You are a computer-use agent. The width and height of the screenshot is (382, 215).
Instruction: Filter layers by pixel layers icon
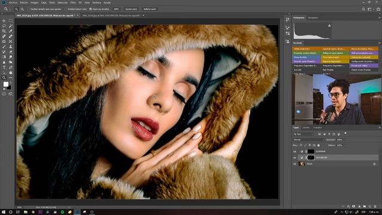[x=319, y=134]
